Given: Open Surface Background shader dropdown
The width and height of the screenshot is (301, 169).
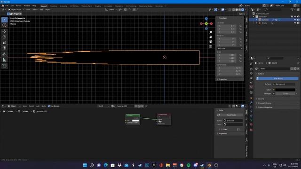Looking at the screenshot, I should 284,84.
